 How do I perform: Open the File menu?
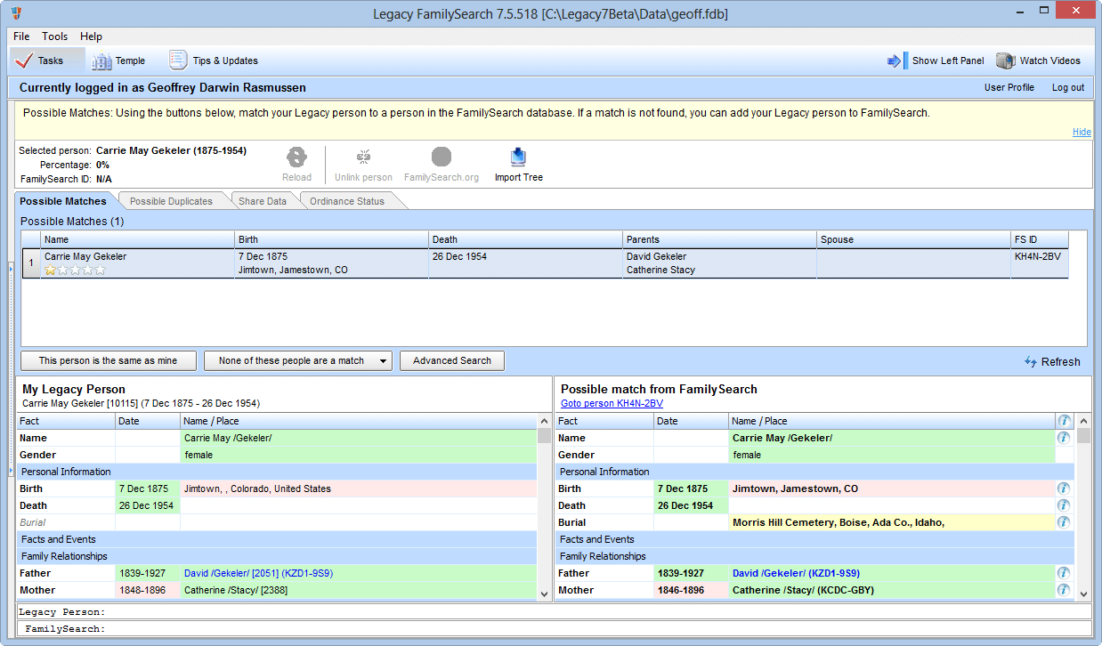click(x=21, y=36)
